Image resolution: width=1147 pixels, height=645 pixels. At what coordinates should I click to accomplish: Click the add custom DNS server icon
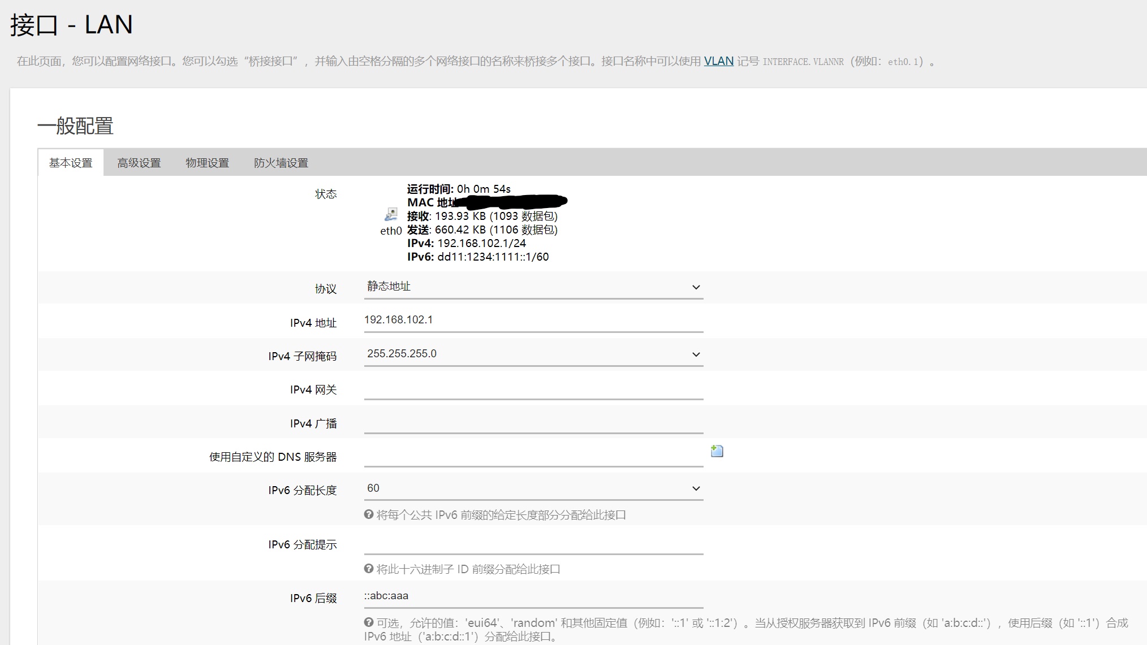point(717,451)
